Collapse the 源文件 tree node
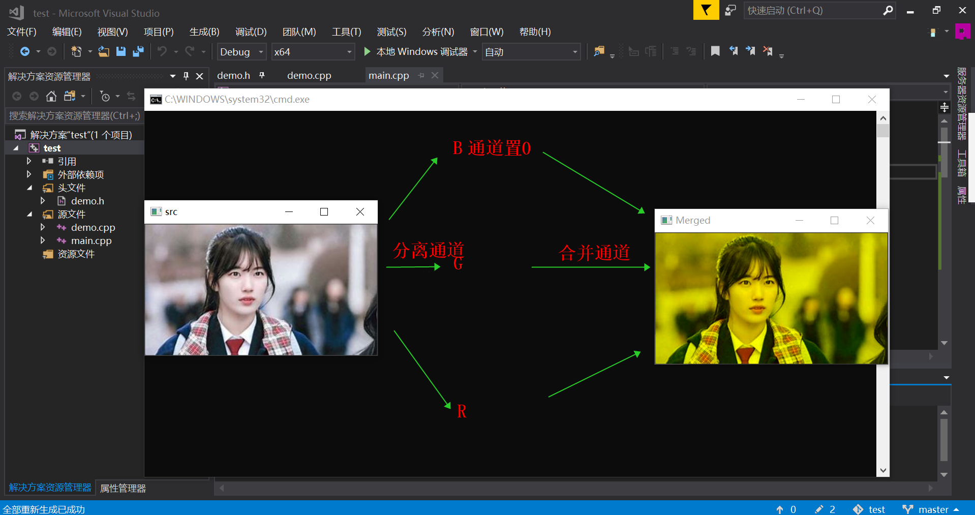Screen dimensions: 975x515 tap(31, 214)
